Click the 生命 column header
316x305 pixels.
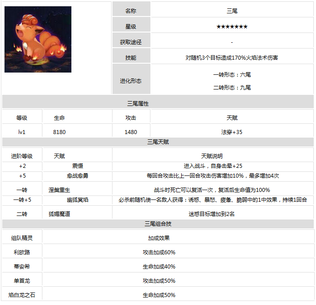[x=59, y=118]
